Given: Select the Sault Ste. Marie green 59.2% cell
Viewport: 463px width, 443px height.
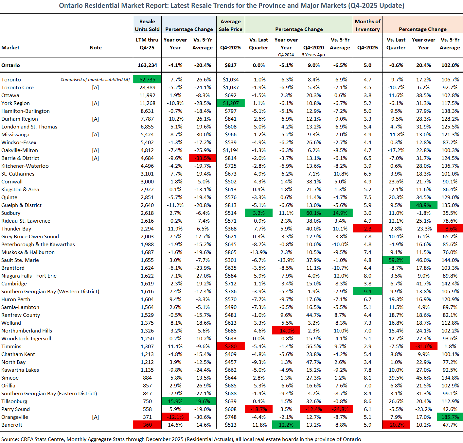Looking at the screenshot, I should coord(396,260).
